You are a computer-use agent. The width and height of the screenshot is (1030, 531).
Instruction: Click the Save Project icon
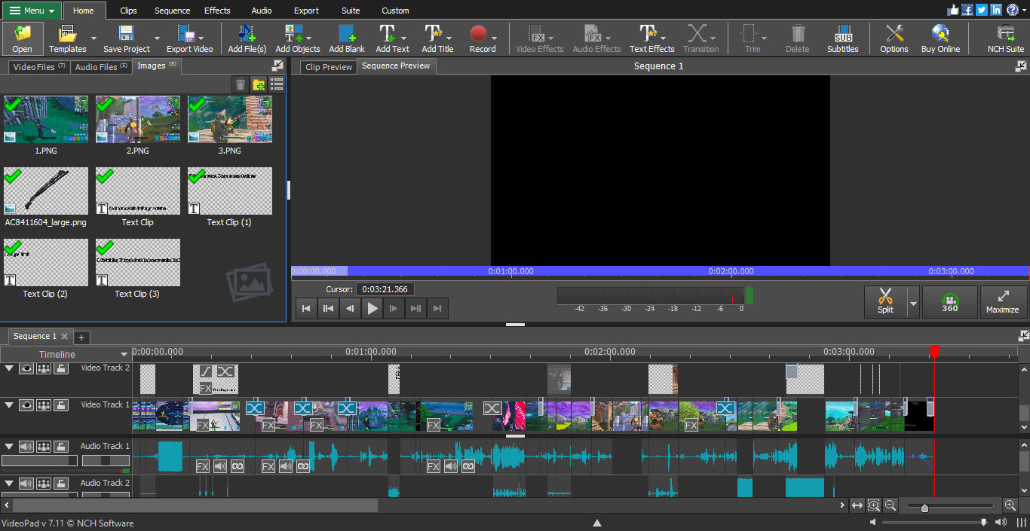tap(126, 35)
